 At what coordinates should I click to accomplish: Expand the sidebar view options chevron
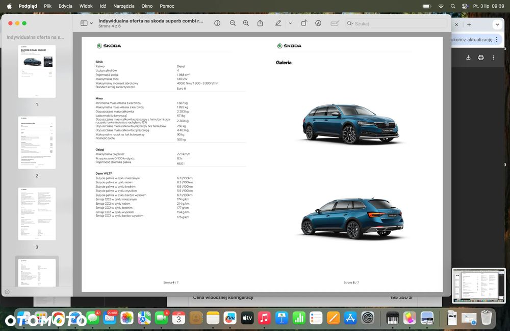click(x=91, y=23)
